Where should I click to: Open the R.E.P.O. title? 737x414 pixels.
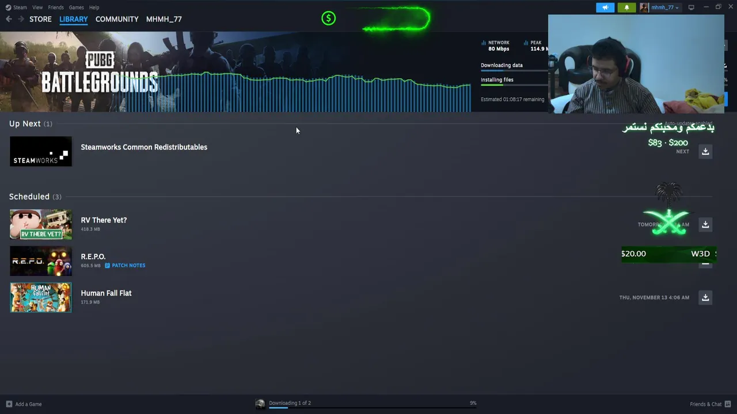click(x=93, y=256)
